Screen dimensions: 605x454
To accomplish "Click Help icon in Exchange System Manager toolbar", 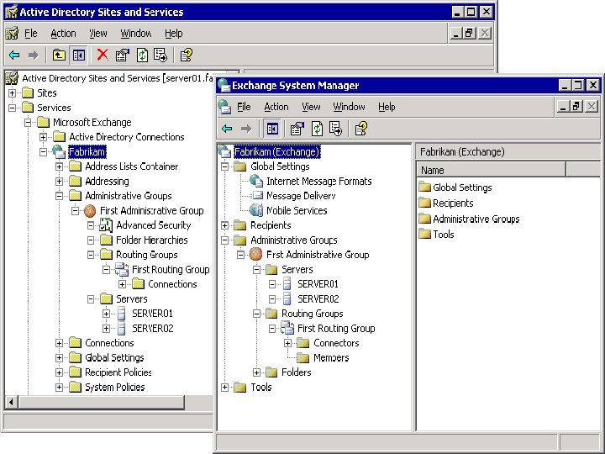I will (360, 129).
